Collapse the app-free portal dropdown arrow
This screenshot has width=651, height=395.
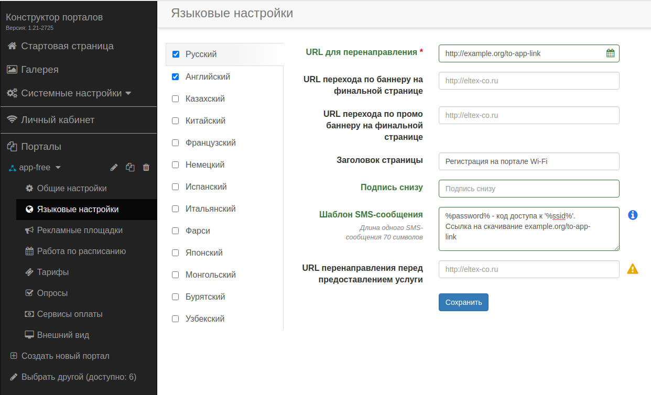(x=58, y=168)
